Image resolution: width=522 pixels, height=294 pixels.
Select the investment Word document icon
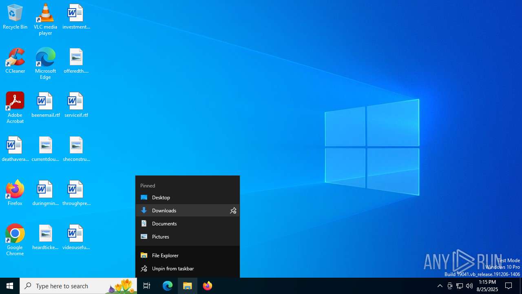pyautogui.click(x=76, y=17)
